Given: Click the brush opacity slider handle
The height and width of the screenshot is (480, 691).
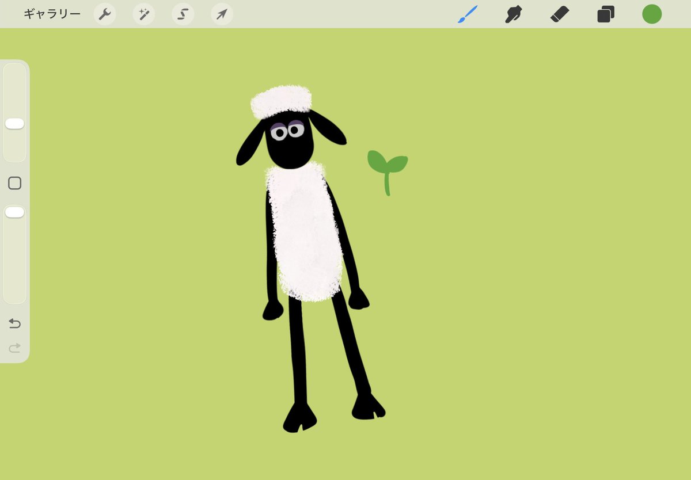Looking at the screenshot, I should pos(14,212).
